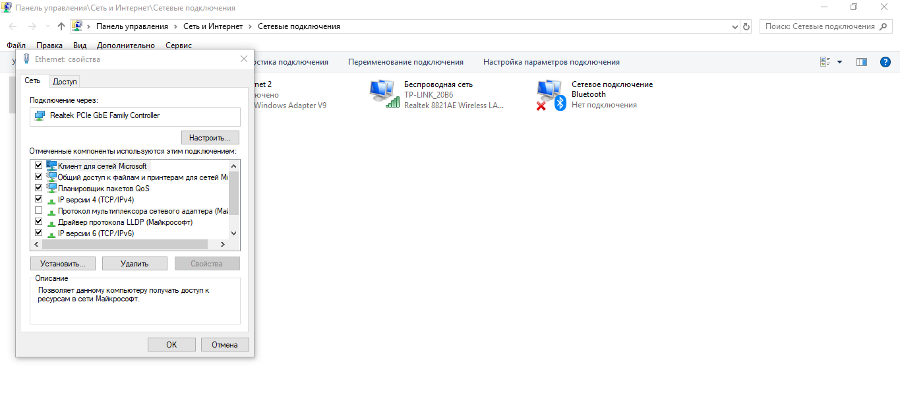The width and height of the screenshot is (900, 395).
Task: Click the Нет подключения status text
Action: pos(604,105)
